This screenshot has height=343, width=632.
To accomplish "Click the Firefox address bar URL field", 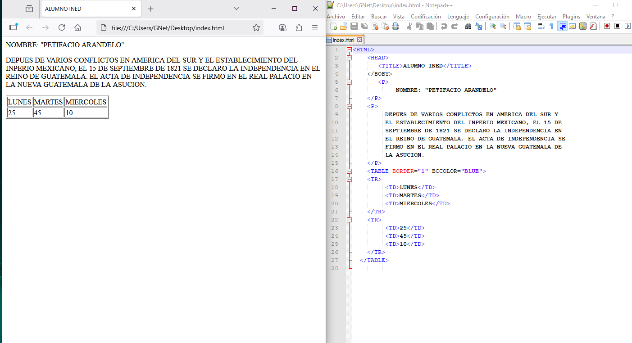I will click(x=176, y=28).
